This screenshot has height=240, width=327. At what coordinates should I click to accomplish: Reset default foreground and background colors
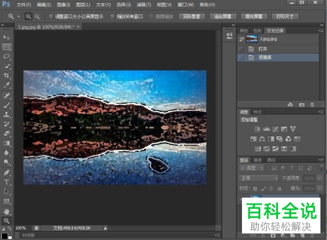[x=3, y=229]
